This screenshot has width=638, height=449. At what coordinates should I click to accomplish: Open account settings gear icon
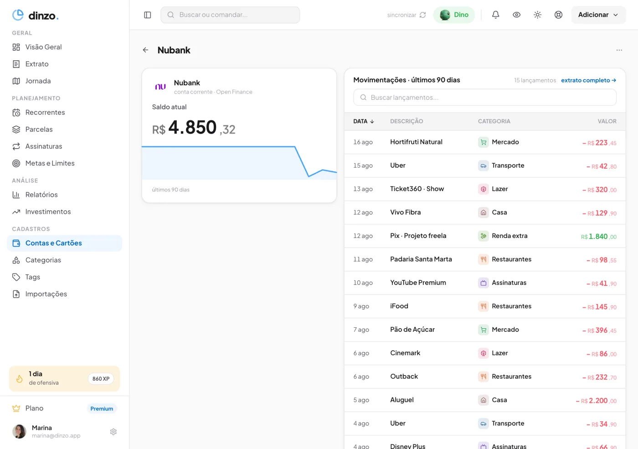coord(113,432)
